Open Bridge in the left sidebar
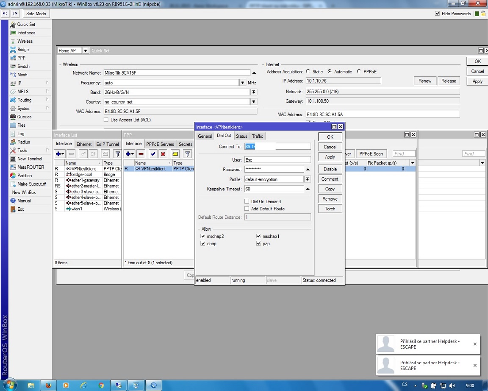This screenshot has width=488, height=391. point(23,50)
